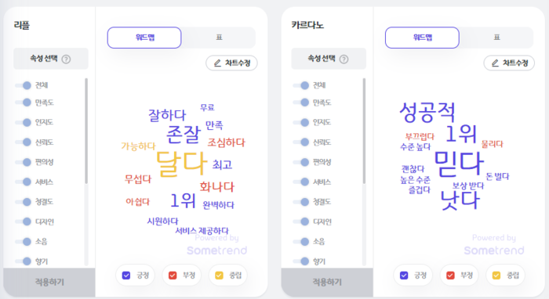Click the pencil icon on 카르다노 차트수정 button
This screenshot has height=299, width=549.
coord(495,63)
